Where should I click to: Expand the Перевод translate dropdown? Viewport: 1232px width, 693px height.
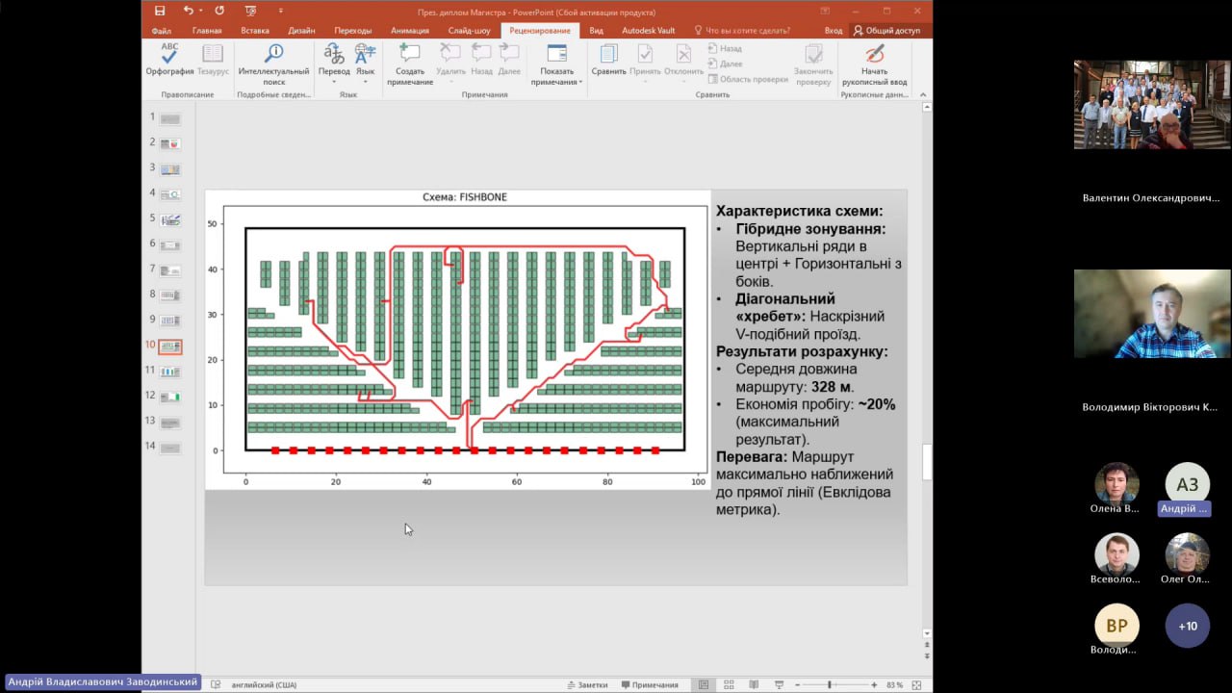tap(334, 82)
